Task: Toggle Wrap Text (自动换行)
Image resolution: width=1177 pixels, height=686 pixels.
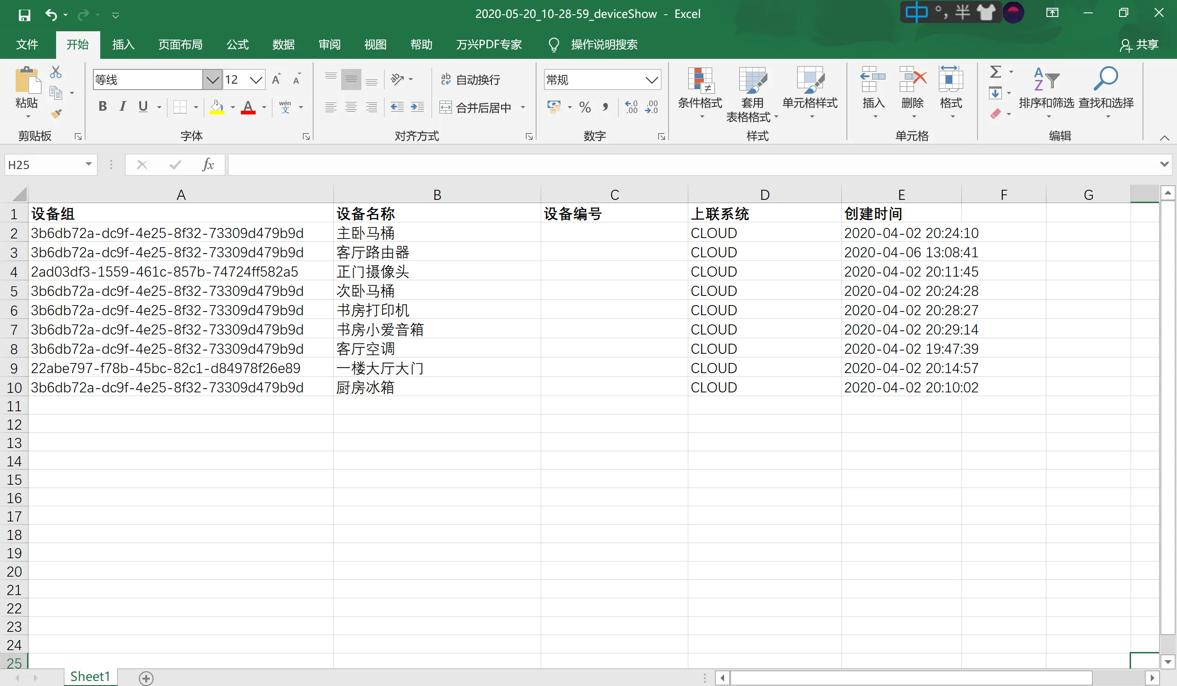Action: click(470, 80)
